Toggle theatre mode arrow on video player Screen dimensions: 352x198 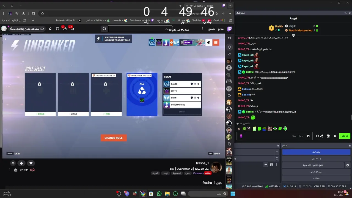point(4,39)
